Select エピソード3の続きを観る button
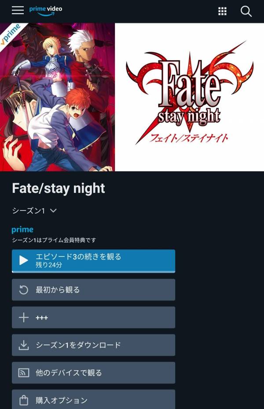264x409 pixels. tap(93, 261)
